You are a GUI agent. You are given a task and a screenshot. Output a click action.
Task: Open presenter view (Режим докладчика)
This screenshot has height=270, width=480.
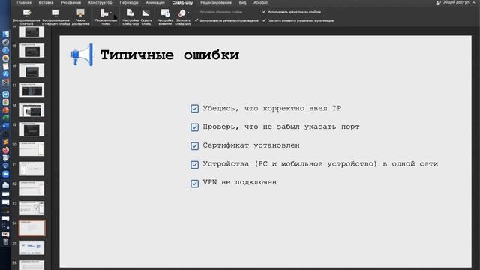tap(80, 16)
